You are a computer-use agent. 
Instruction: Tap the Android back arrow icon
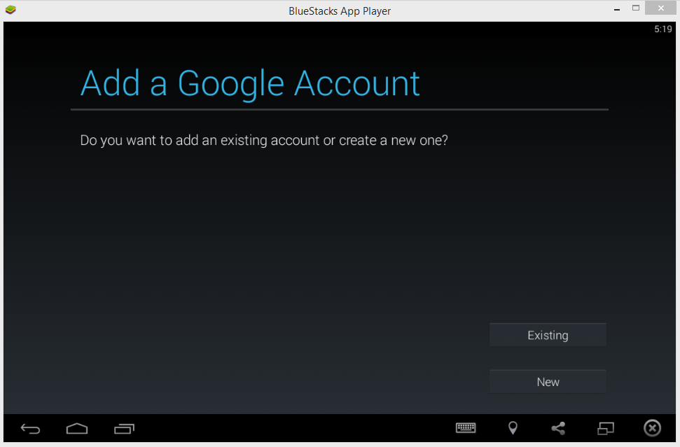coord(30,429)
